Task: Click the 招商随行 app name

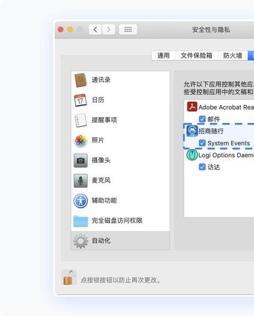Action: [x=211, y=131]
